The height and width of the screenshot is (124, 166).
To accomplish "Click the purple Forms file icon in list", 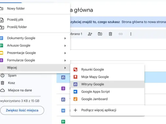I will coord(63,88).
